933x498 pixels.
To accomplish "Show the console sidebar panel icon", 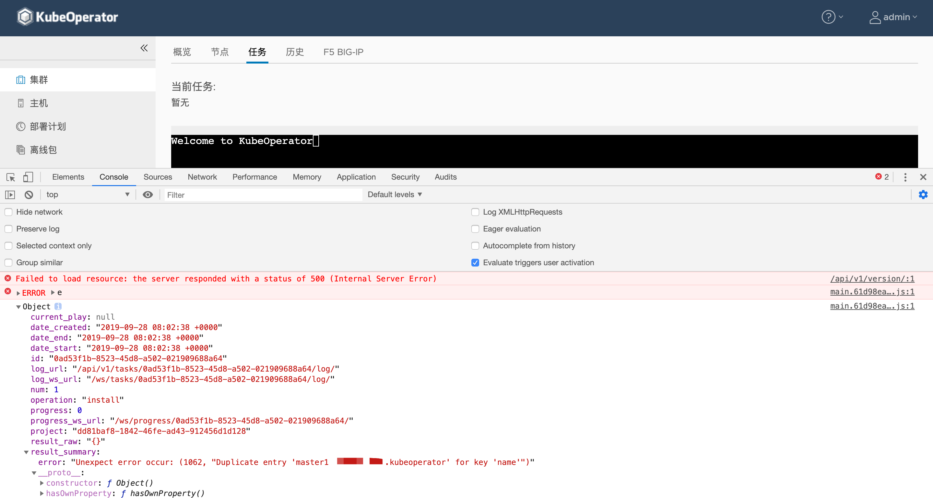I will tap(10, 195).
